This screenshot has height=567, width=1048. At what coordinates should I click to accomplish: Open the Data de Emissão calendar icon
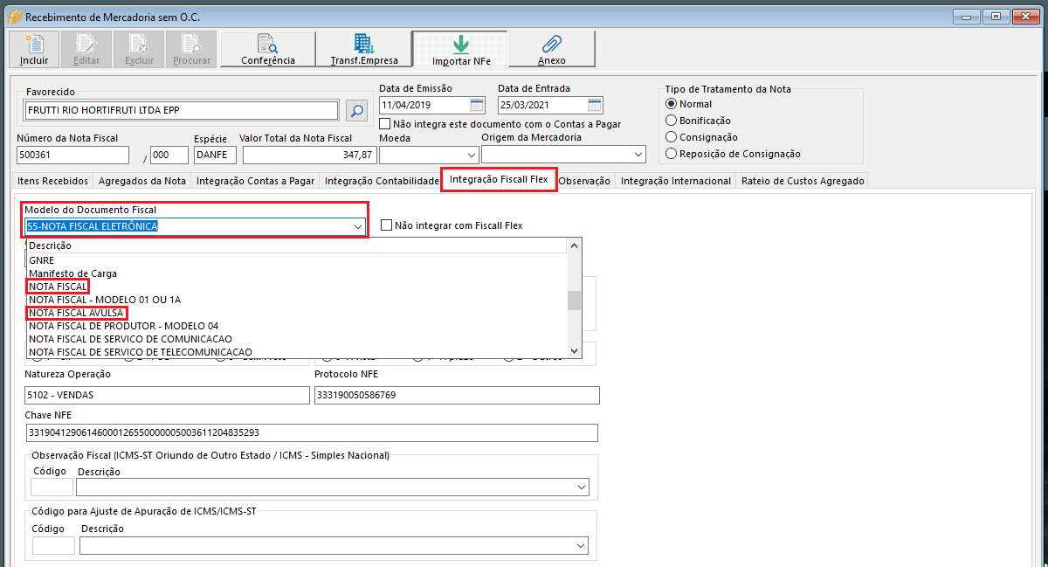click(x=477, y=105)
